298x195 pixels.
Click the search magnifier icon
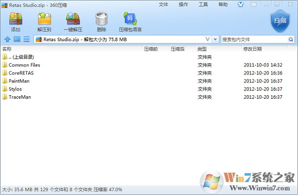click(291, 40)
